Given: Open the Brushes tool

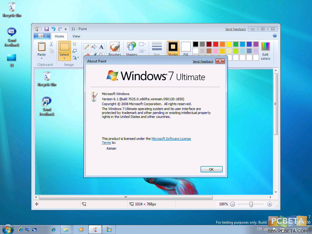Looking at the screenshot, I should 115,48.
